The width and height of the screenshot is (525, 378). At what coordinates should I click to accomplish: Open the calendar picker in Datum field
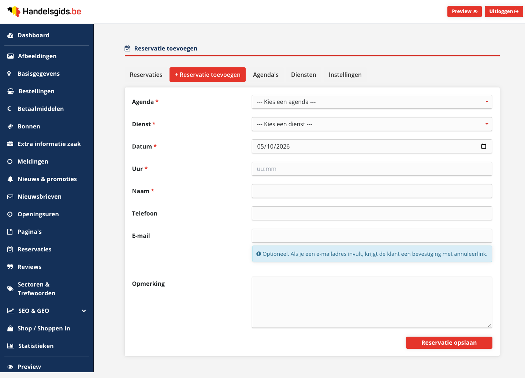click(484, 146)
